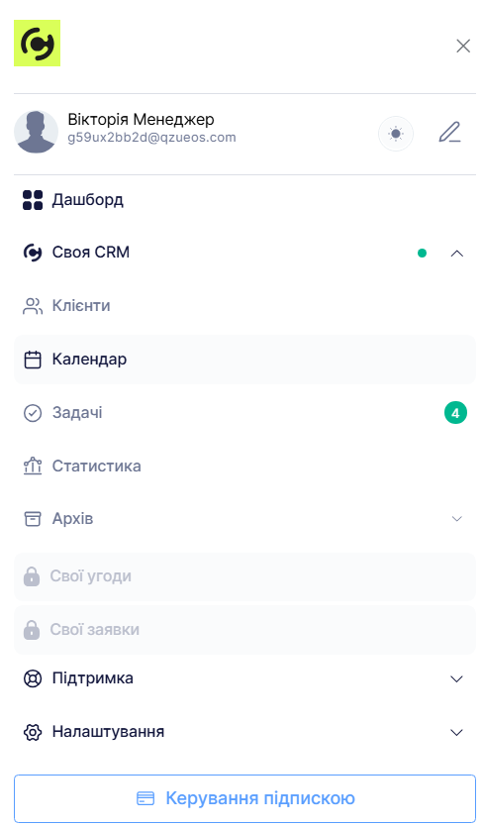Expand the Підтримка chevron
This screenshot has height=828, width=483.
[x=456, y=679]
